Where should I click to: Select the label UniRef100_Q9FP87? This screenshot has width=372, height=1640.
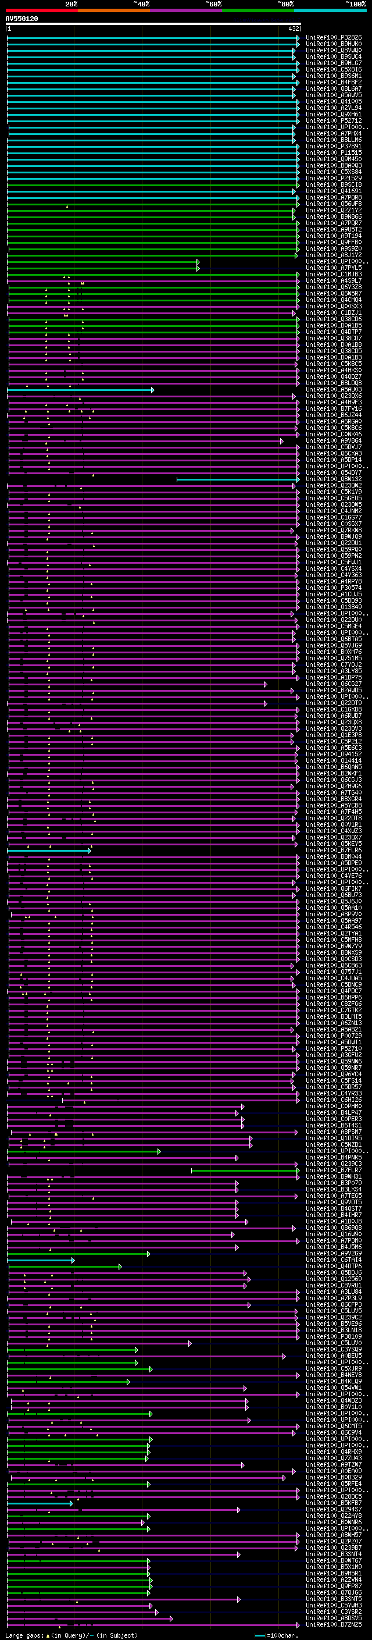334,1586
